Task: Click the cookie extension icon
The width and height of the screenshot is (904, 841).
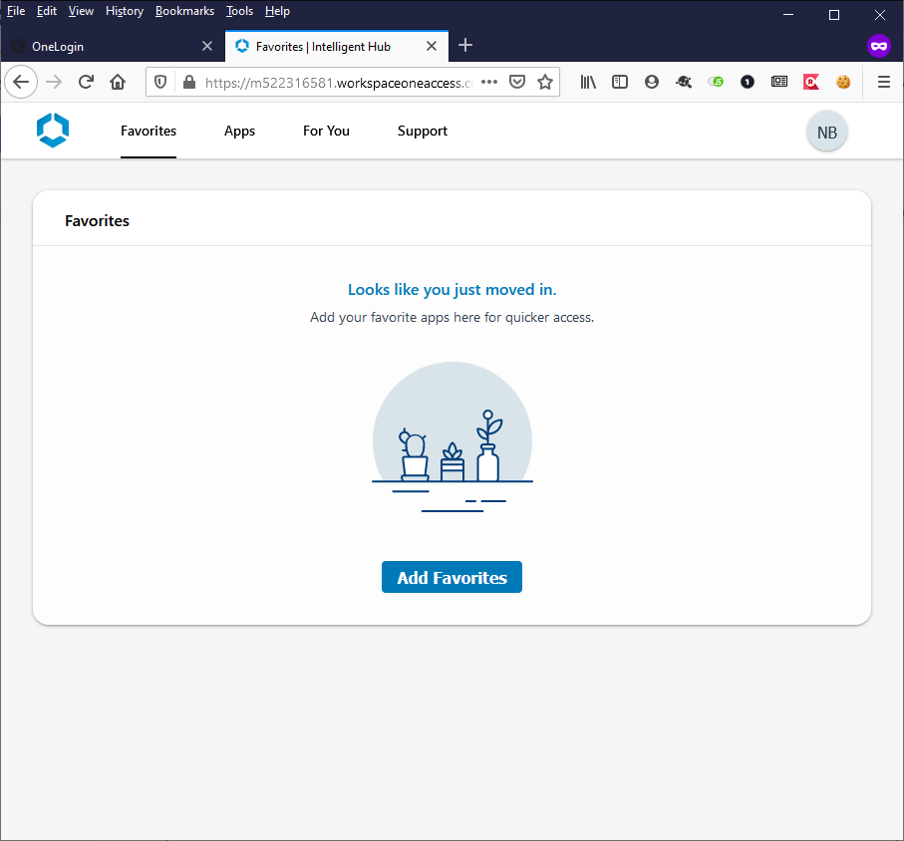Action: pyautogui.click(x=843, y=82)
